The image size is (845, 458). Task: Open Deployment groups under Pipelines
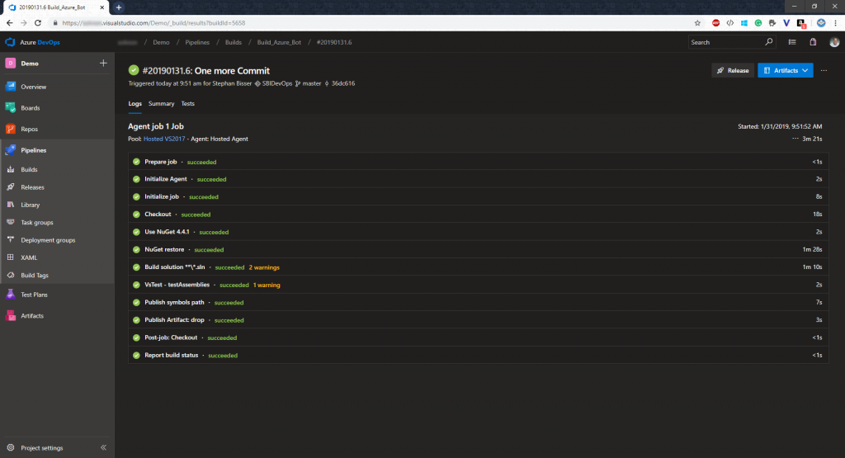[x=48, y=240]
